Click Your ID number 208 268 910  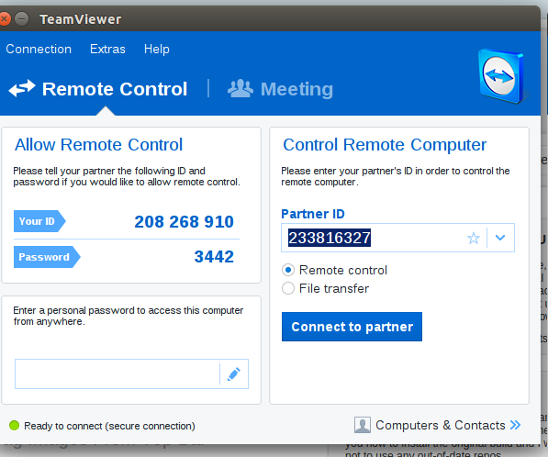pos(184,221)
